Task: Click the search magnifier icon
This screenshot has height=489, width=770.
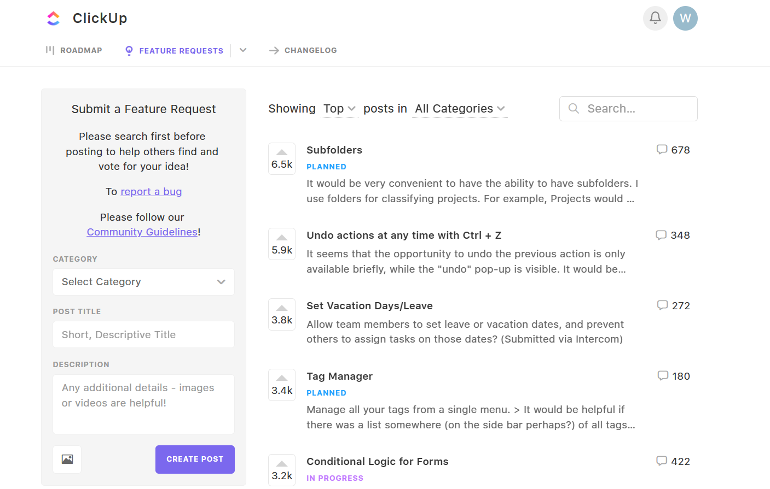Action: coord(573,108)
